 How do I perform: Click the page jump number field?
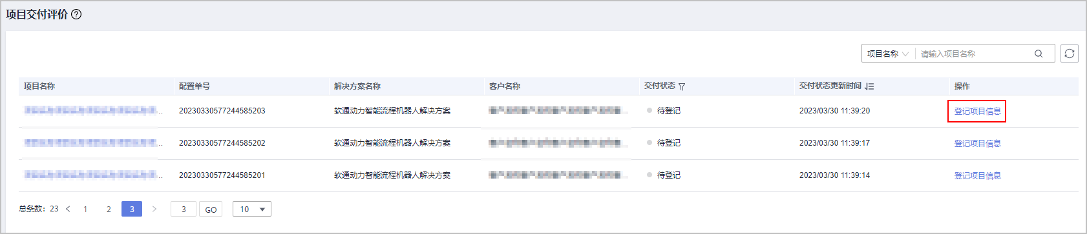point(184,209)
